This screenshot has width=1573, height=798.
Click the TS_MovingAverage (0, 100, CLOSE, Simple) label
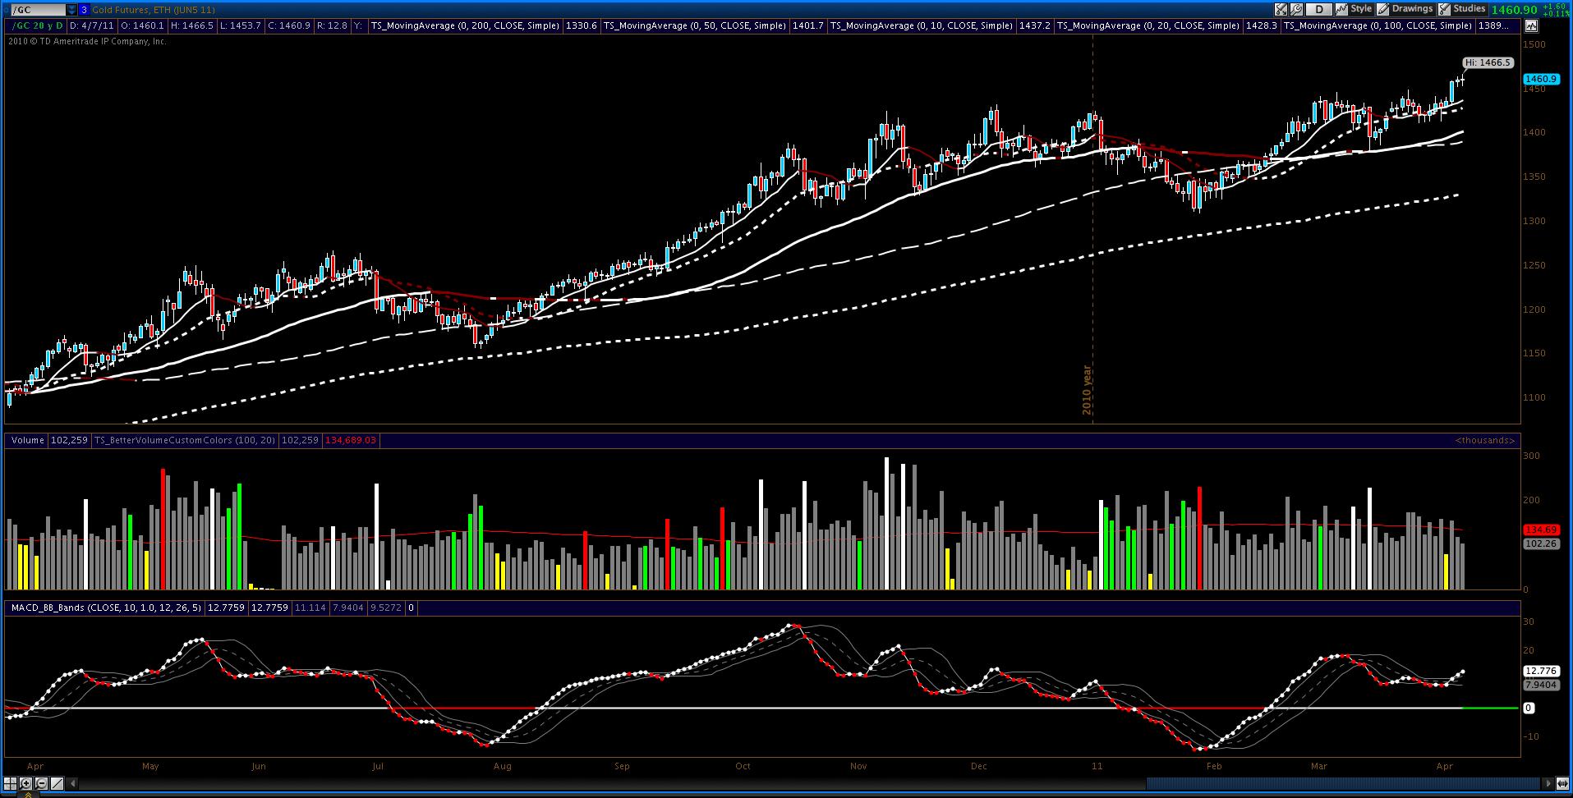coord(1378,25)
